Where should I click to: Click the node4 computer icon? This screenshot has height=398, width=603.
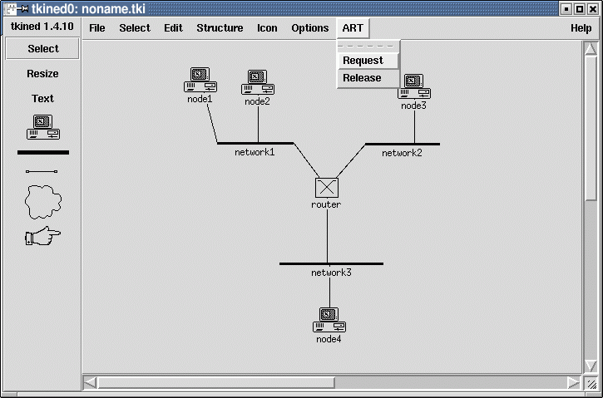[x=329, y=320]
